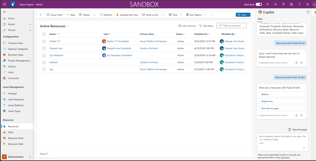Screen dimensions: 316x161
Task: Collapse the left navigation hamburger menu
Action: [4, 12]
